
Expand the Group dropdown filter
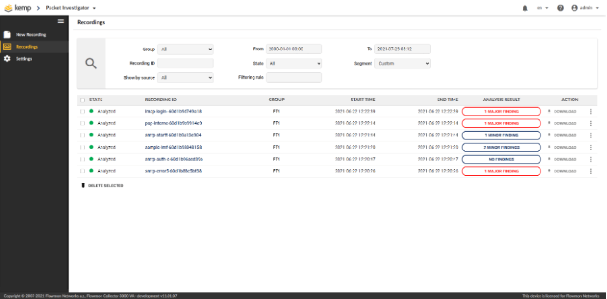(185, 49)
